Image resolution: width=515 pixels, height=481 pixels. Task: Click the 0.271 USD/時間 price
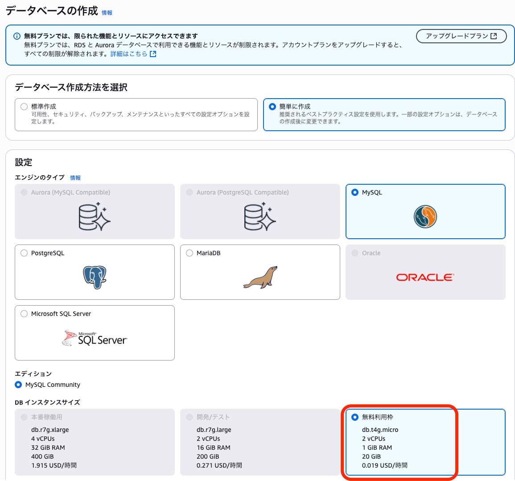pos(219,465)
